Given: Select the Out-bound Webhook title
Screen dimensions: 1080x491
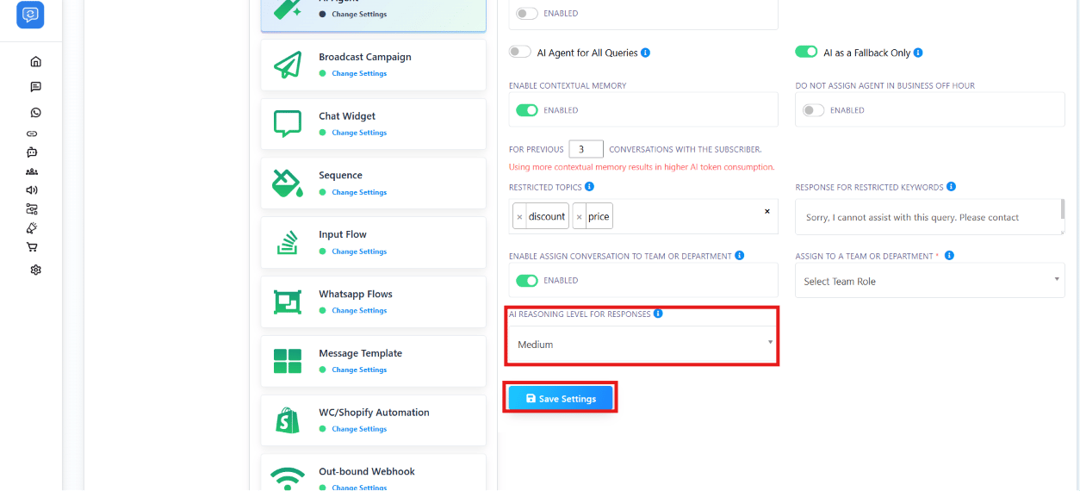Looking at the screenshot, I should [x=367, y=471].
